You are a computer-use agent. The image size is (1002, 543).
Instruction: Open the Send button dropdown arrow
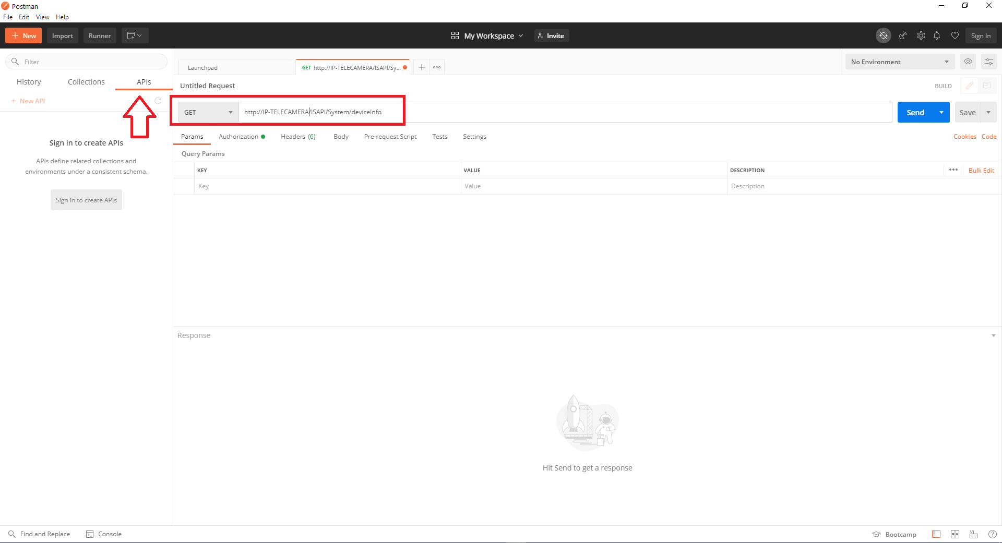[x=941, y=112]
